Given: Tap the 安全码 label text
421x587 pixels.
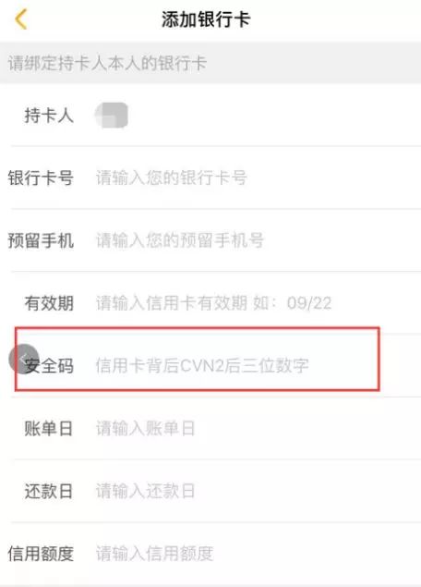Looking at the screenshot, I should [49, 365].
